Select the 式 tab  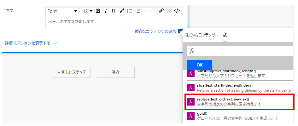click(x=225, y=35)
